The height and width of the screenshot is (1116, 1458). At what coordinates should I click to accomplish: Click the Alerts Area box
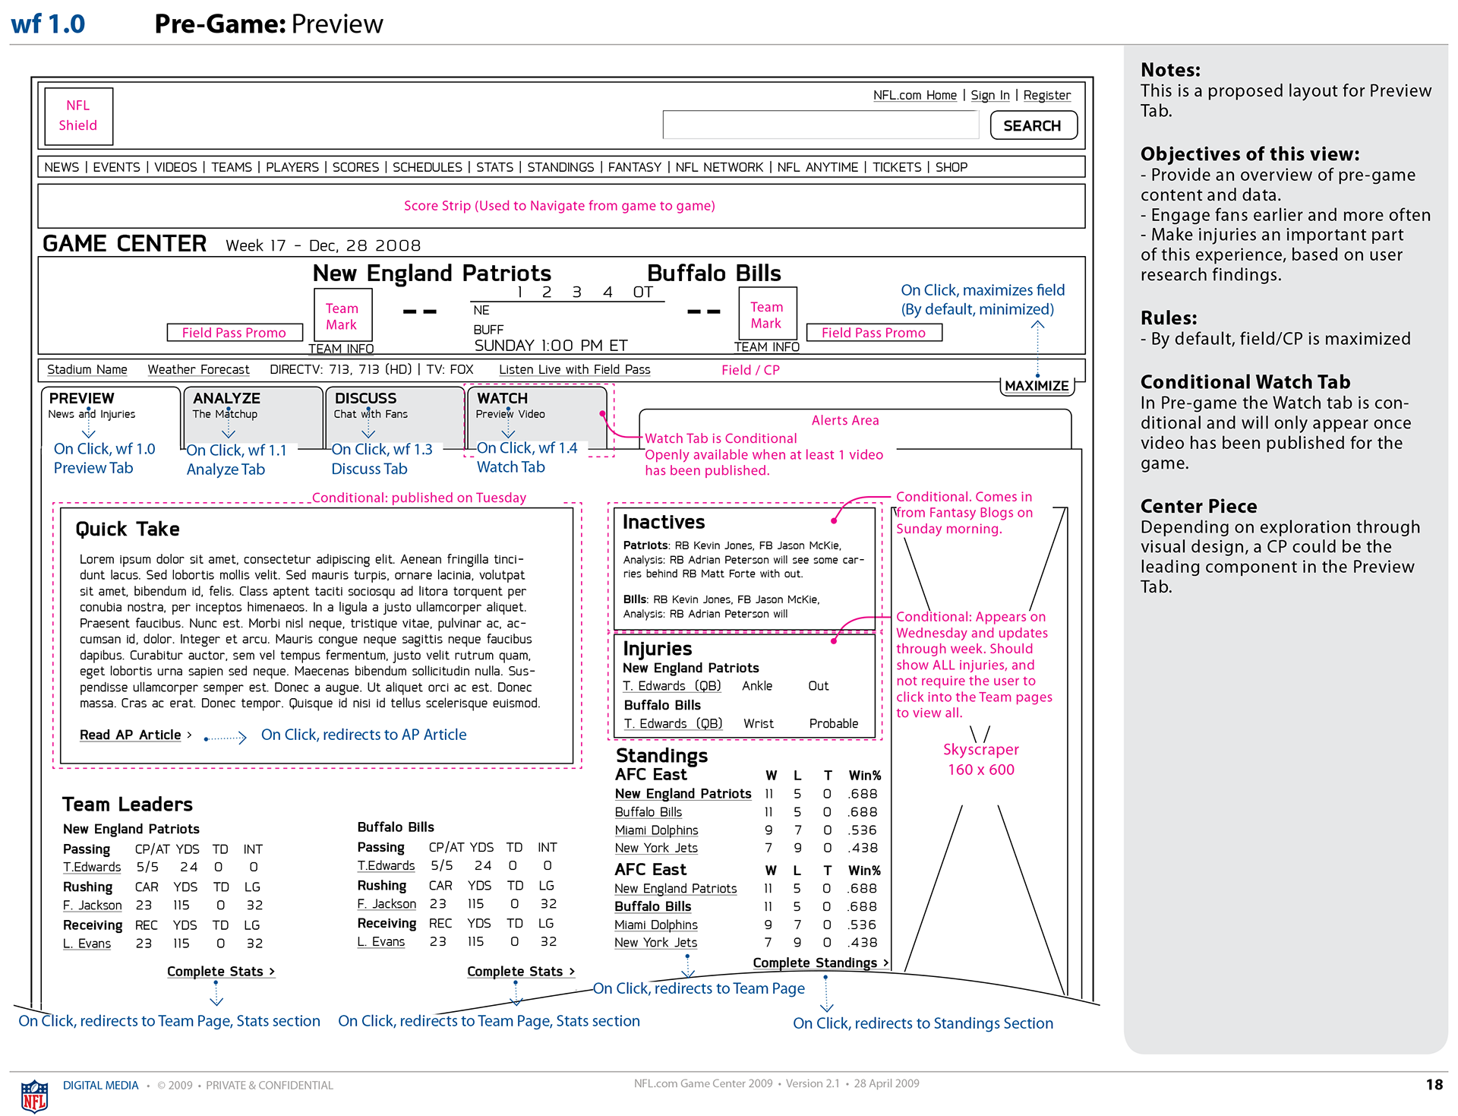pos(855,429)
